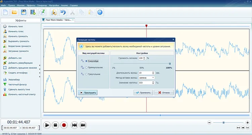Open the Анализ menu
Viewport: 252px width, 135px height.
(65, 5)
